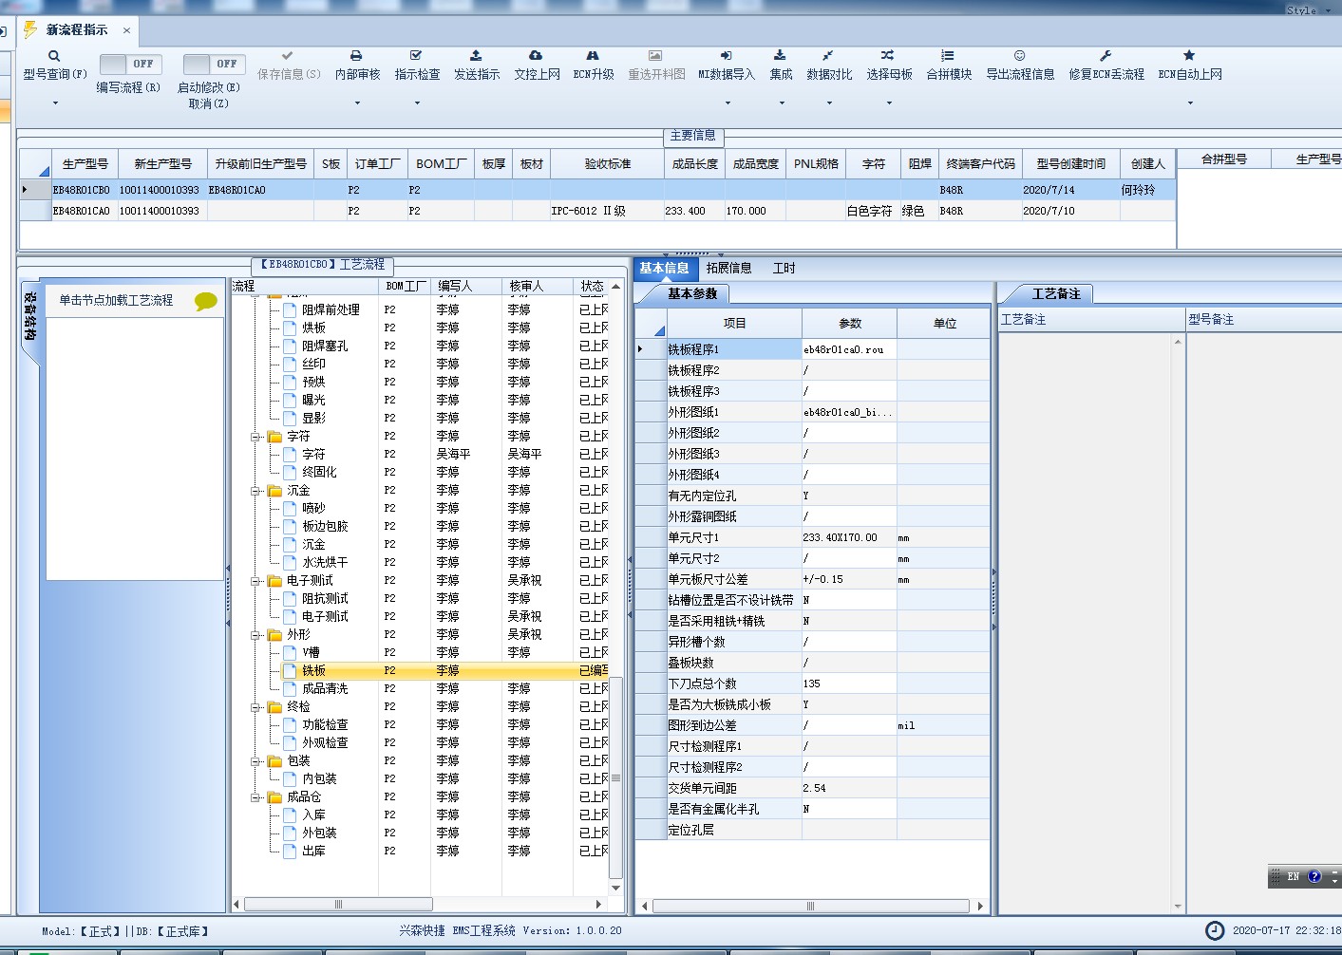This screenshot has width=1342, height=955.
Task: Open 内部审核 print icon
Action: click(356, 56)
